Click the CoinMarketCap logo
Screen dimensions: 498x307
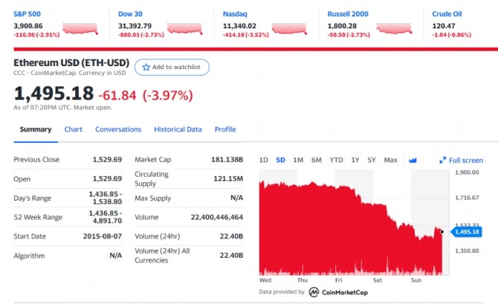click(314, 292)
